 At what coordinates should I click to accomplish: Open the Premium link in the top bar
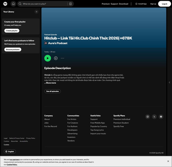(x=106, y=4)
